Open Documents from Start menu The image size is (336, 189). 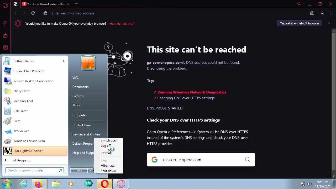(81, 87)
